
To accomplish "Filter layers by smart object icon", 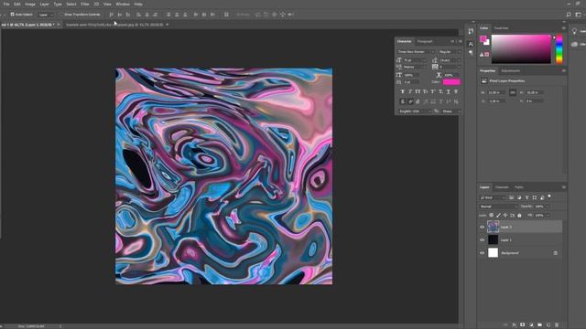I will pyautogui.click(x=542, y=197).
